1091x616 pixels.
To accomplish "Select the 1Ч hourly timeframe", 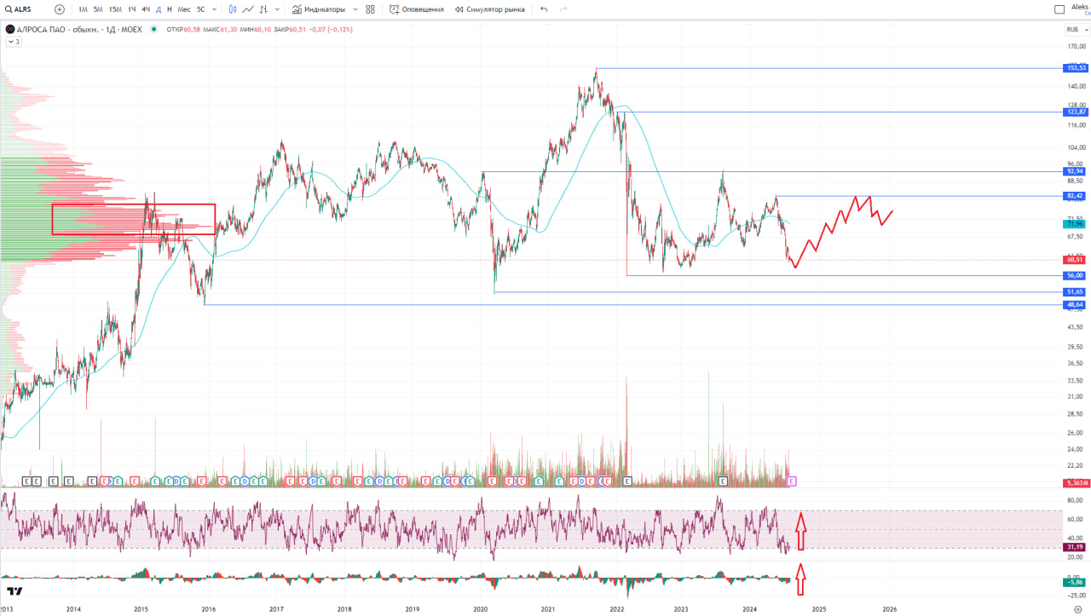I will coord(132,9).
